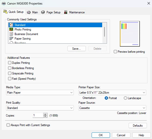Click the page layout preview thumbnail
Screen dimensions: 152x139
pyautogui.click(x=130, y=34)
